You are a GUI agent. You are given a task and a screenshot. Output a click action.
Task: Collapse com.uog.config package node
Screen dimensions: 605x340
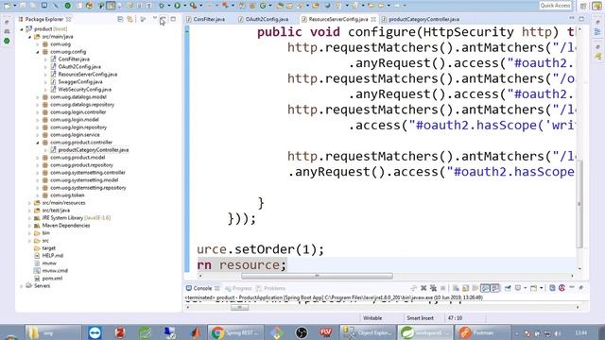click(38, 52)
